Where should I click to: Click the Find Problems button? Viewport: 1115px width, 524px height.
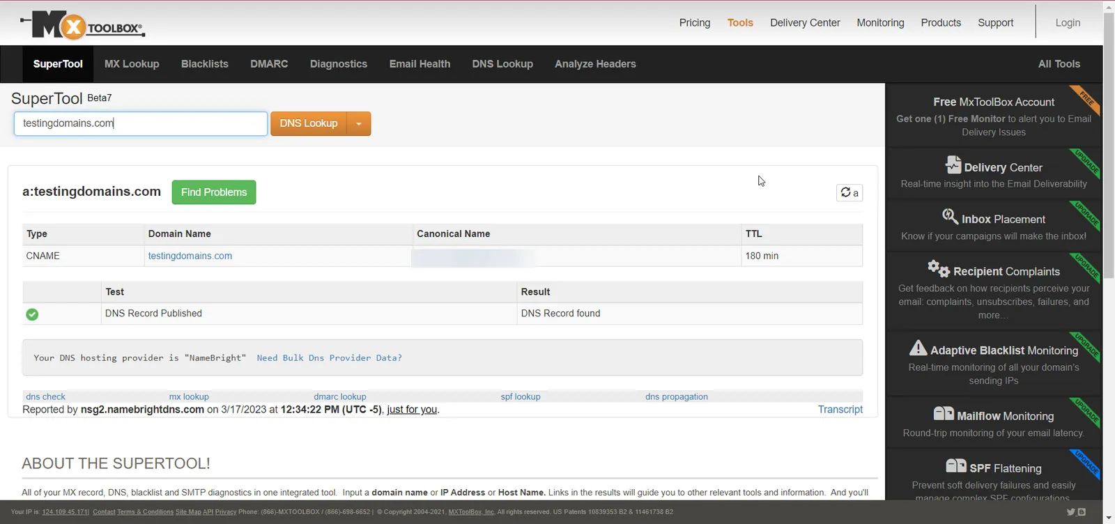click(214, 192)
